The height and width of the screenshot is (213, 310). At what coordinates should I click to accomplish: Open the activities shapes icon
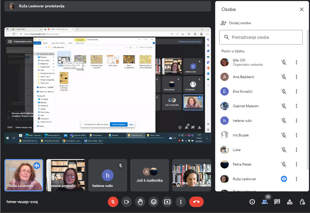[290, 202]
